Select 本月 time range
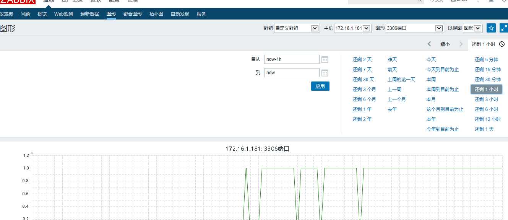Viewport: 508px width, 220px height. [431, 99]
